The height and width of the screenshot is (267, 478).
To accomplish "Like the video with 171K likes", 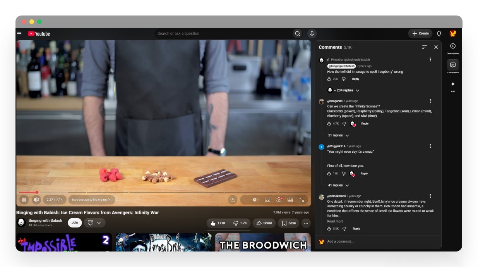I will pyautogui.click(x=218, y=223).
